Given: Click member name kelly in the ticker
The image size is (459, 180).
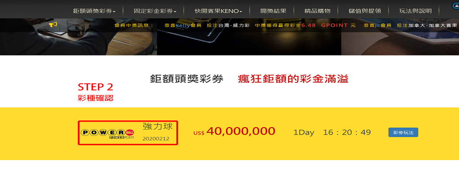Looking at the screenshot, I should 181,25.
